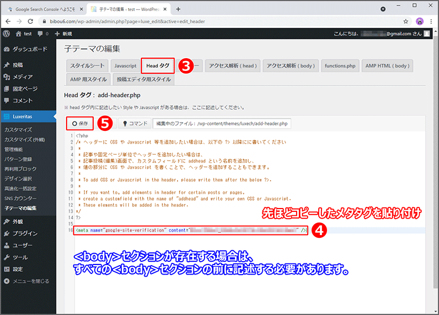Screen dimensions: 439x315
Task: Open Chrome tab search dropdown icon
Action: click(x=383, y=9)
